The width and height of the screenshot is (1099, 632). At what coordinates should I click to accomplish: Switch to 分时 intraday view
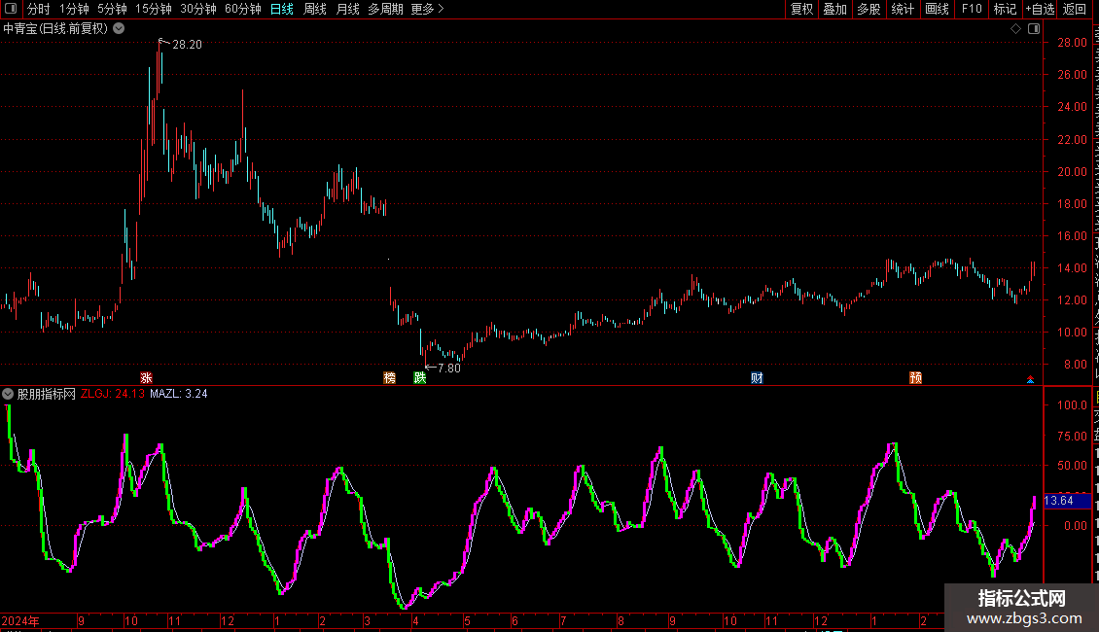(39, 9)
